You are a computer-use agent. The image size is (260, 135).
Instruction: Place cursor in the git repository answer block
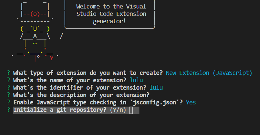point(131,110)
